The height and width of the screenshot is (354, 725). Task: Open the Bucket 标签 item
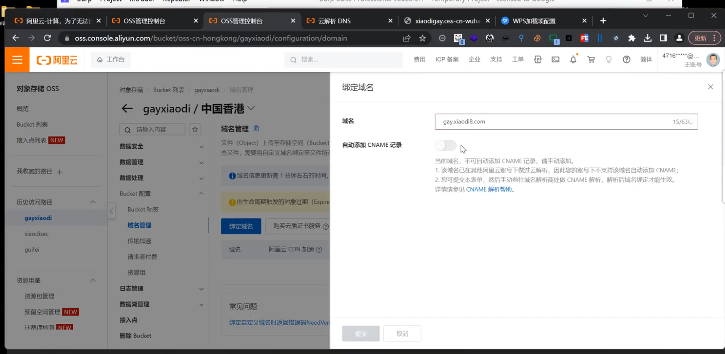[143, 210]
